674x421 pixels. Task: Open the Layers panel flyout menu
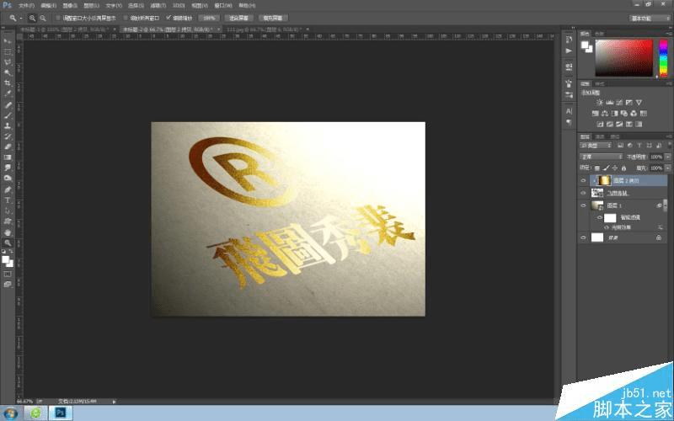[x=669, y=136]
